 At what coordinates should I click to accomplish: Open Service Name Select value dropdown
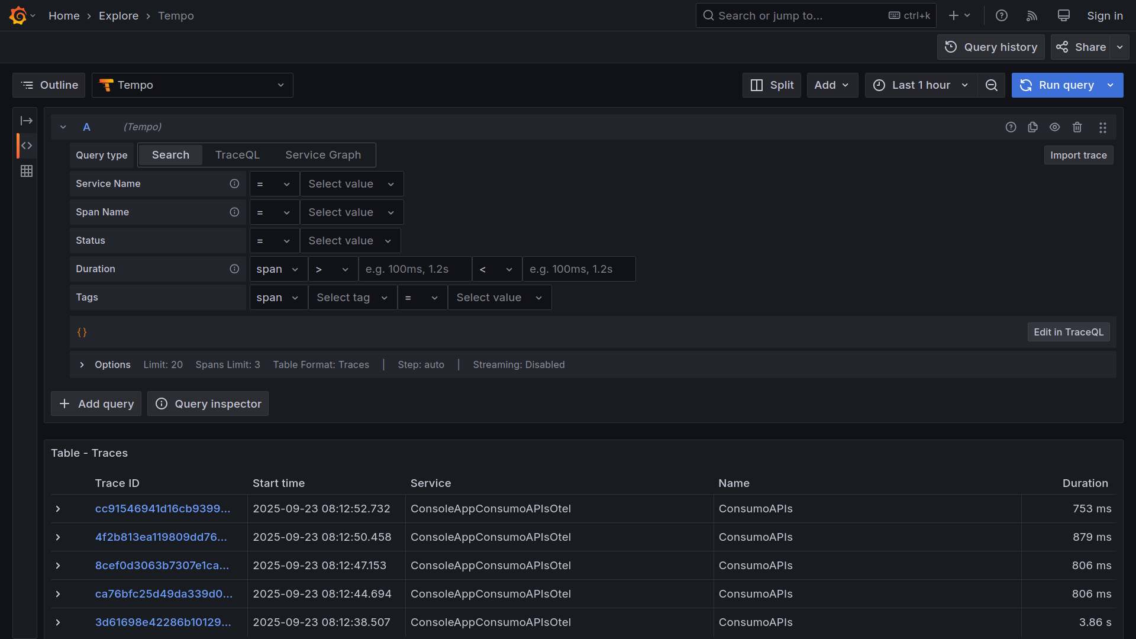tap(351, 184)
